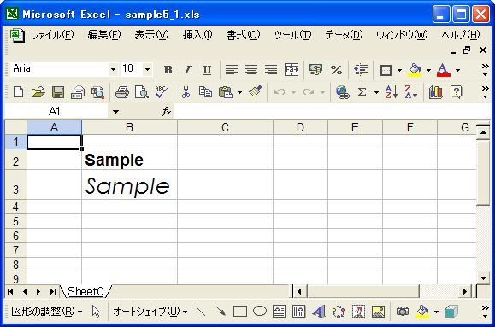Create new workbook

18,92
